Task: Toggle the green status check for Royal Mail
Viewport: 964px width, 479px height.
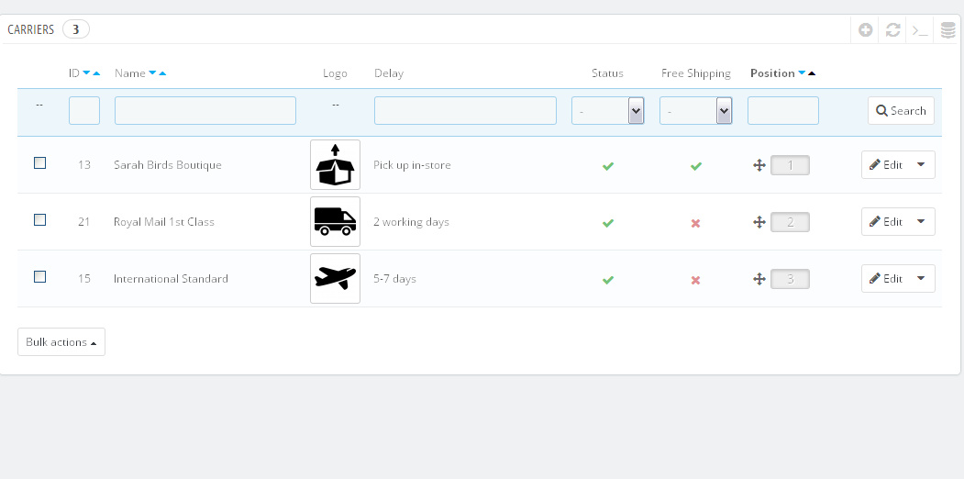Action: point(607,223)
